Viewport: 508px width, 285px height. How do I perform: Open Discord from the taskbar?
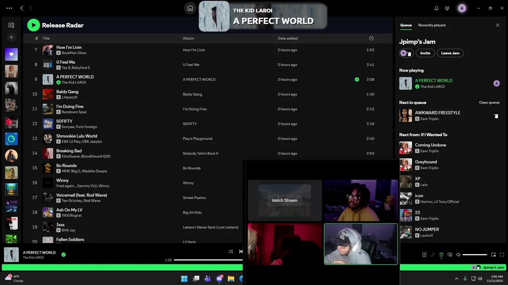219,279
